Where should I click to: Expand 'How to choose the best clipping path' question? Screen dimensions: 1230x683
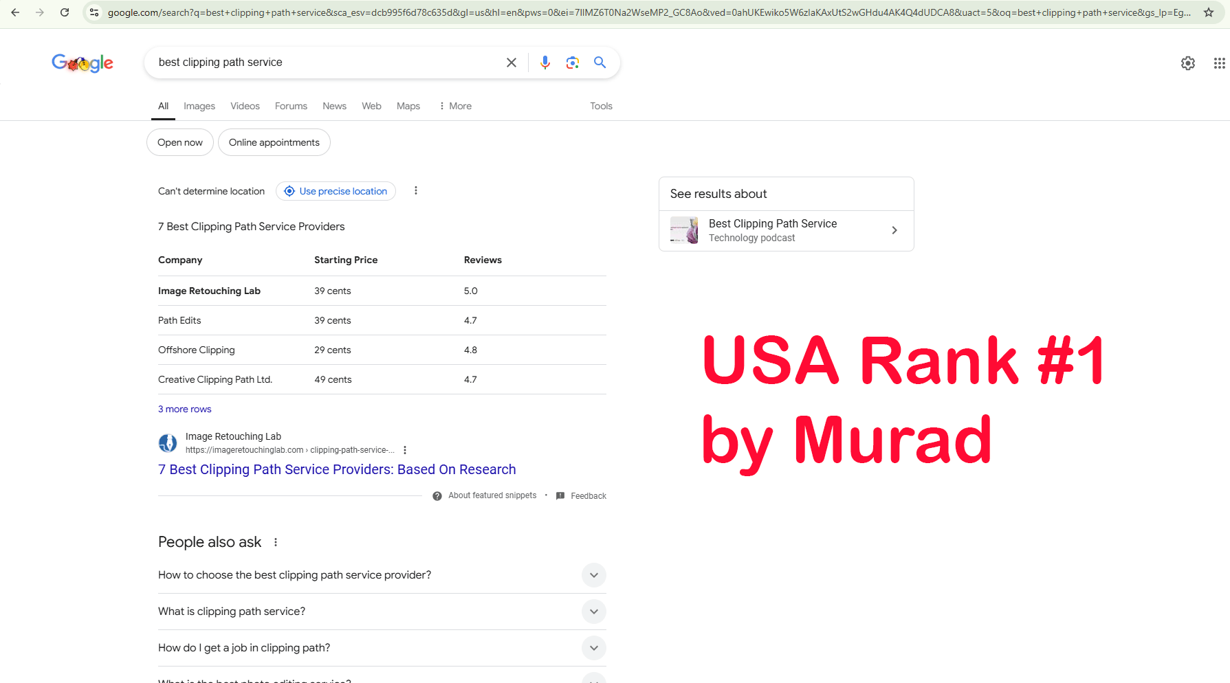tap(593, 575)
